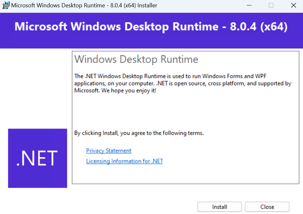Open Licensing Information for .NET link
The image size is (303, 214).
(x=124, y=161)
